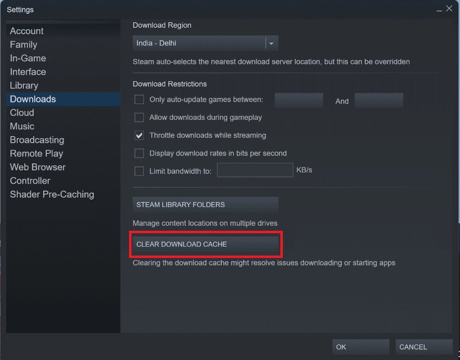
Task: Check Allow downloads during gameplay
Action: click(139, 117)
